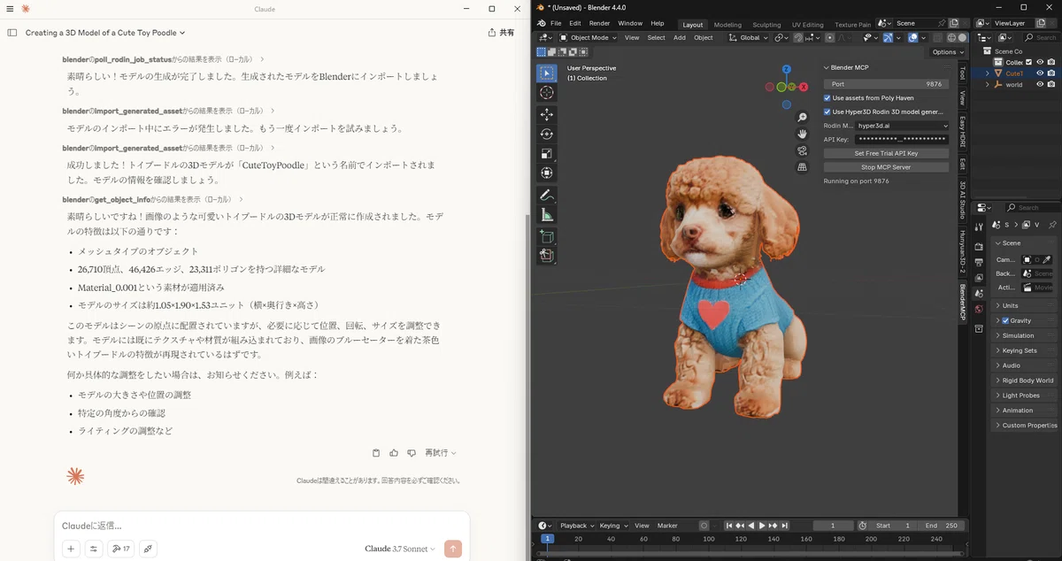Open the World properties tab icon
The width and height of the screenshot is (1062, 561).
point(978,309)
